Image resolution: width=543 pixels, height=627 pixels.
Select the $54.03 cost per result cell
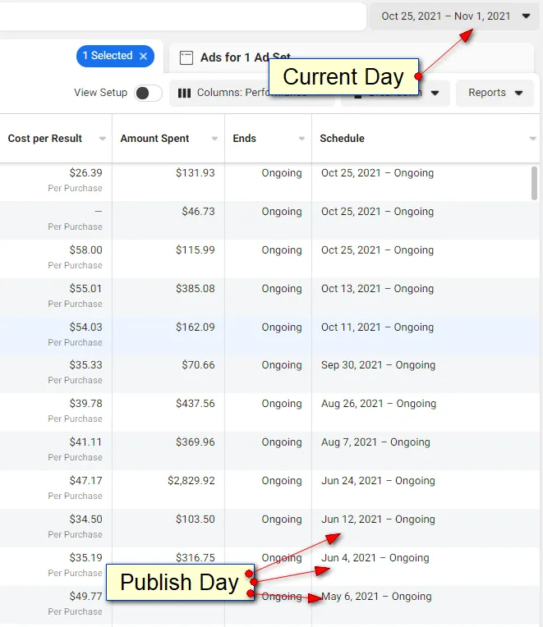click(85, 327)
